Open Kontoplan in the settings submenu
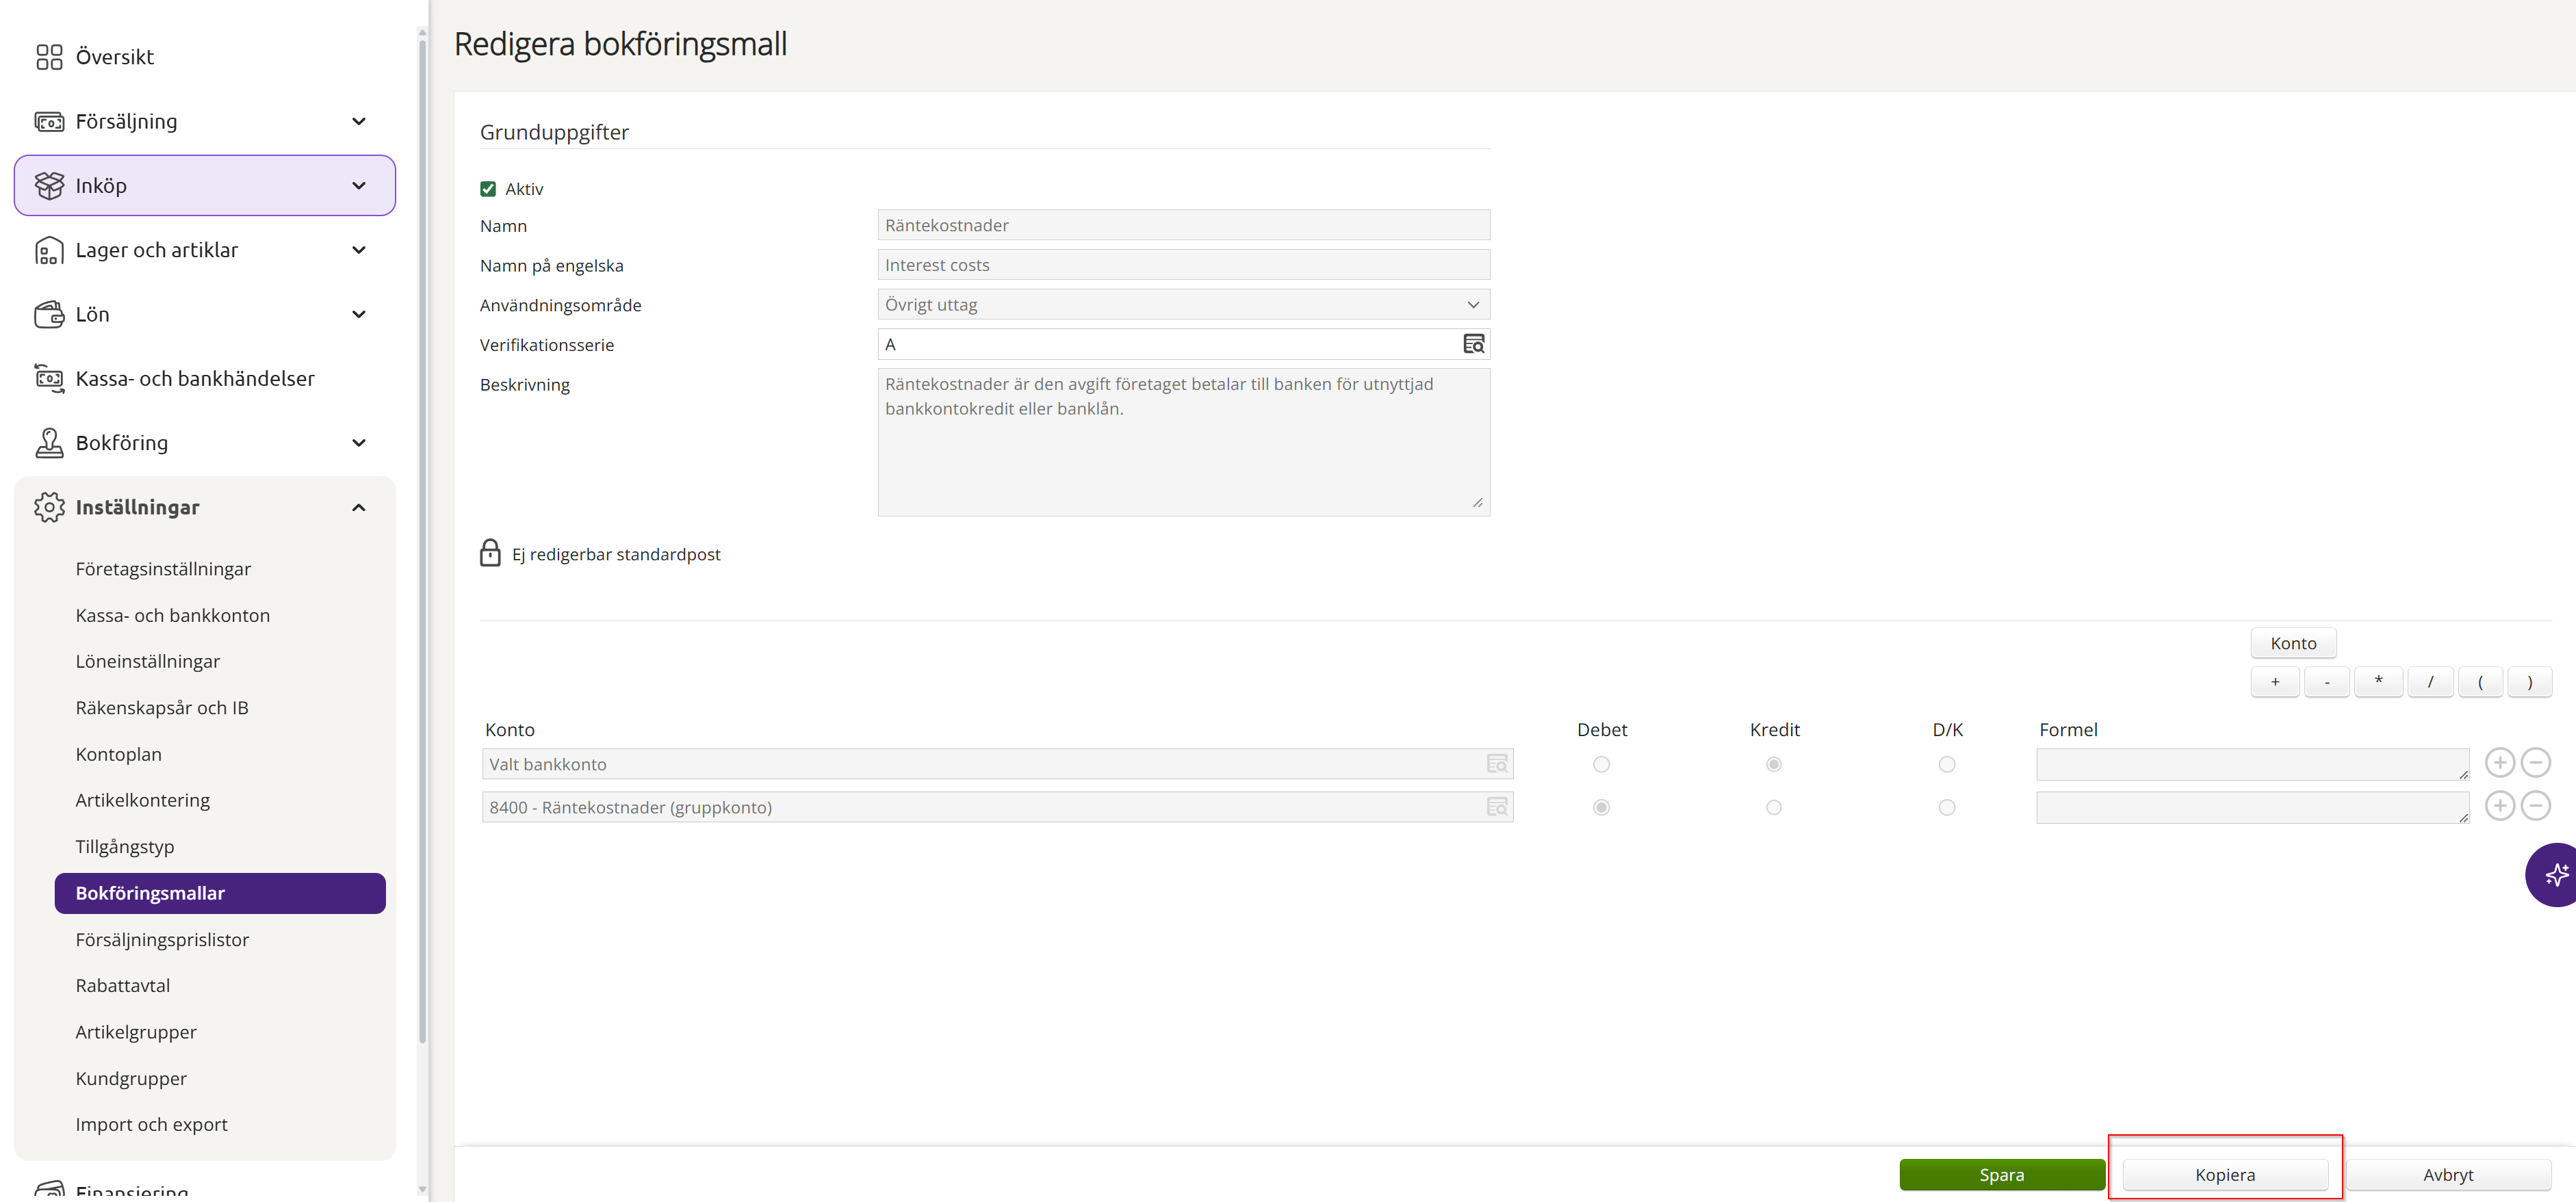The width and height of the screenshot is (2576, 1202). (118, 754)
